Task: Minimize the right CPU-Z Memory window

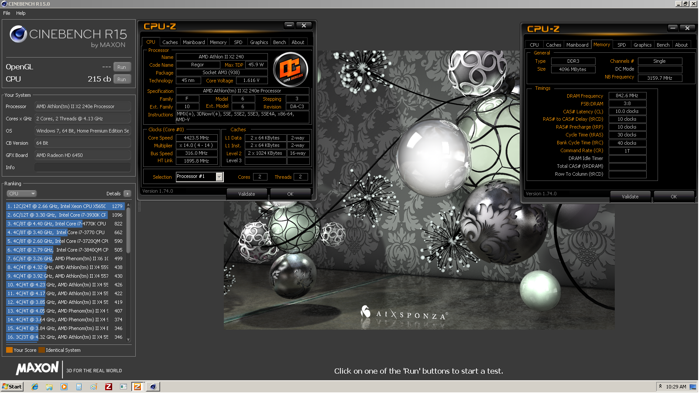Action: [673, 28]
